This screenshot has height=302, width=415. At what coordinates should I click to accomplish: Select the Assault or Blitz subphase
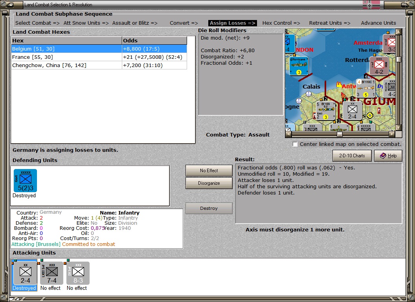135,23
